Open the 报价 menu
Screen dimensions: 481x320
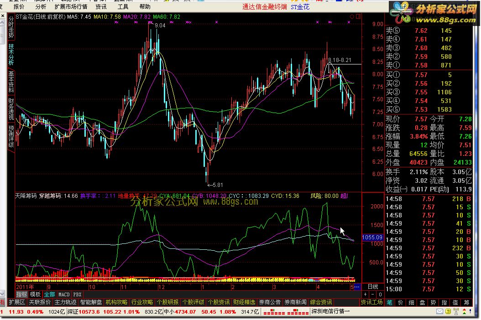click(x=19, y=7)
